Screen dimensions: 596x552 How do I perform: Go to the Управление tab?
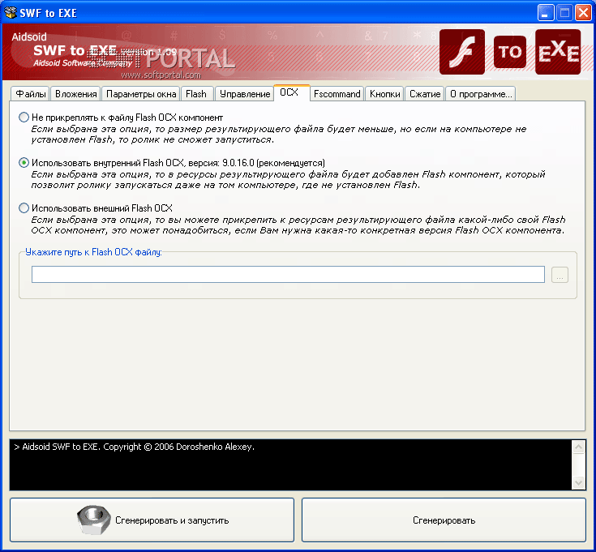click(x=245, y=94)
